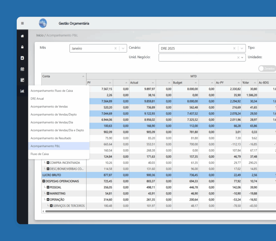Click the hamburger menu icon
Image resolution: width=276 pixels, height=241 pixels.
(22, 23)
